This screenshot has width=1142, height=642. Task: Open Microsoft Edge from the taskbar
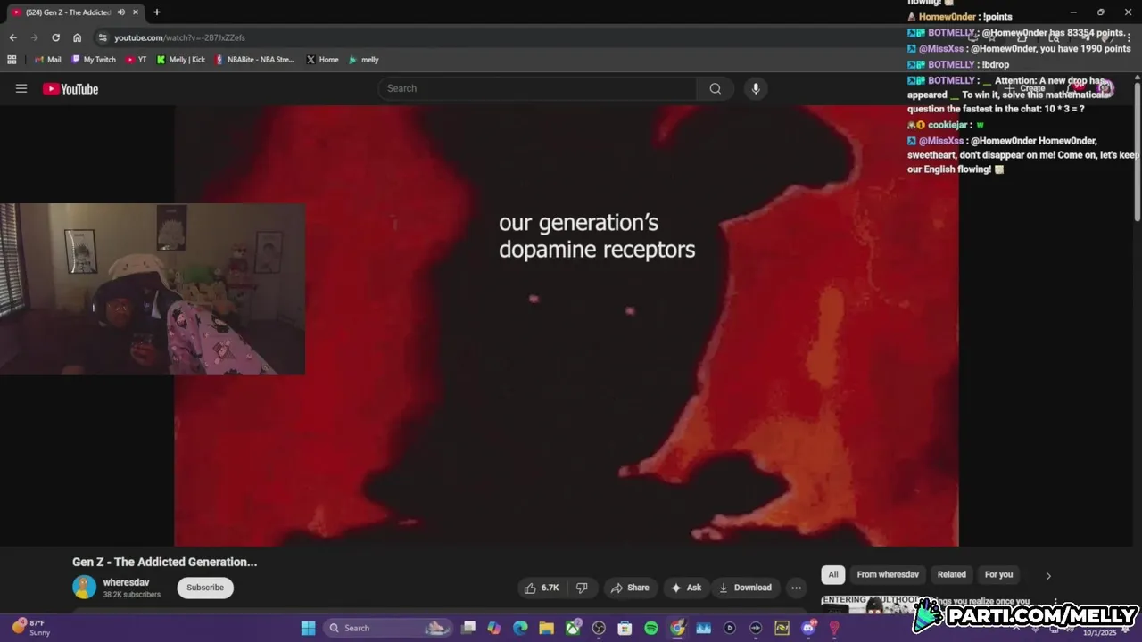pyautogui.click(x=520, y=628)
